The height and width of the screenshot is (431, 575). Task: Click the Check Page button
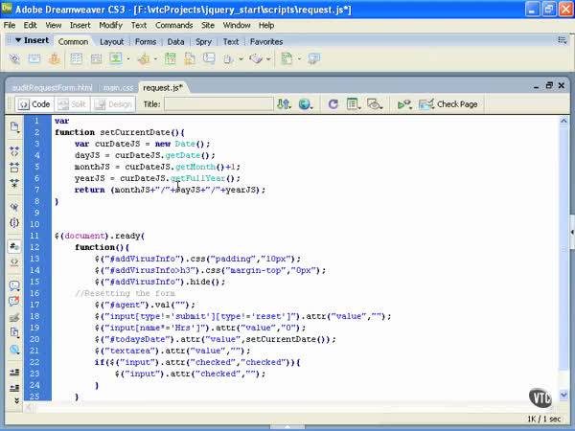pyautogui.click(x=448, y=103)
